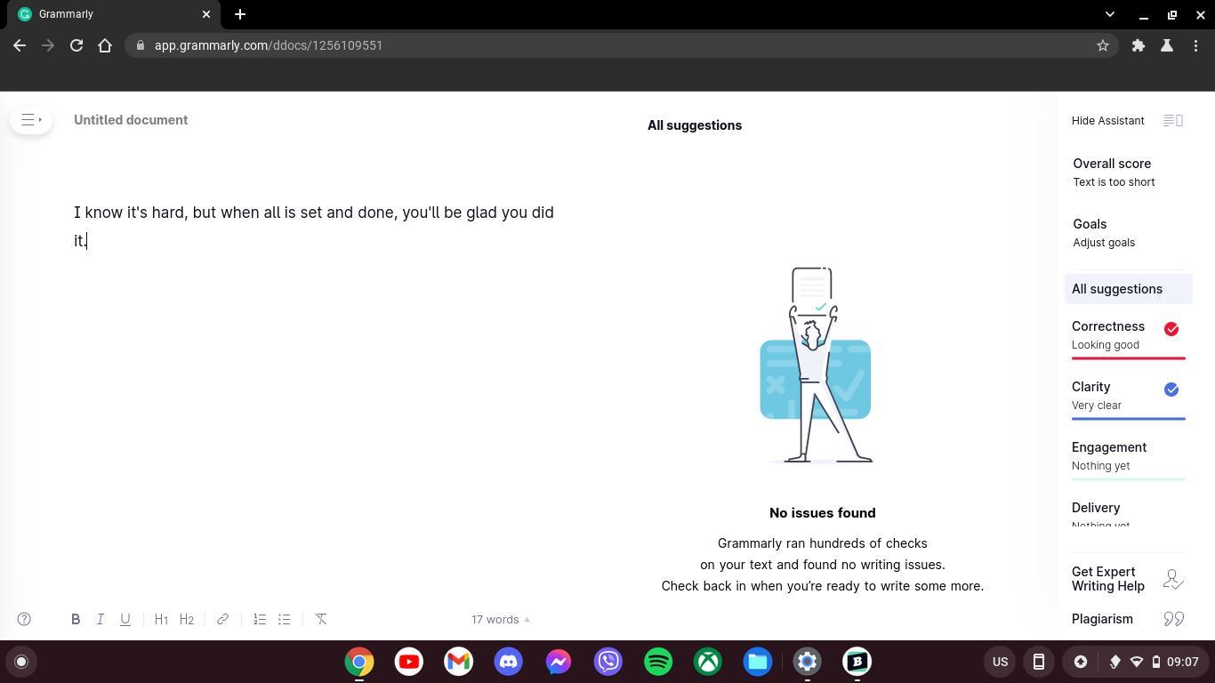Bookmark this page with the star icon
The width and height of the screenshot is (1215, 683).
pyautogui.click(x=1103, y=45)
